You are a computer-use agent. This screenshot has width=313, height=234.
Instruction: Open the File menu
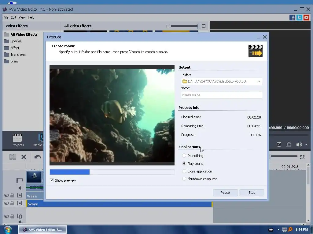tap(6, 17)
